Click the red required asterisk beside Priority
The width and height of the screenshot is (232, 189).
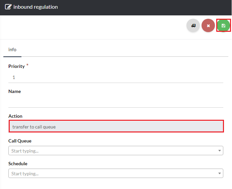pyautogui.click(x=27, y=65)
